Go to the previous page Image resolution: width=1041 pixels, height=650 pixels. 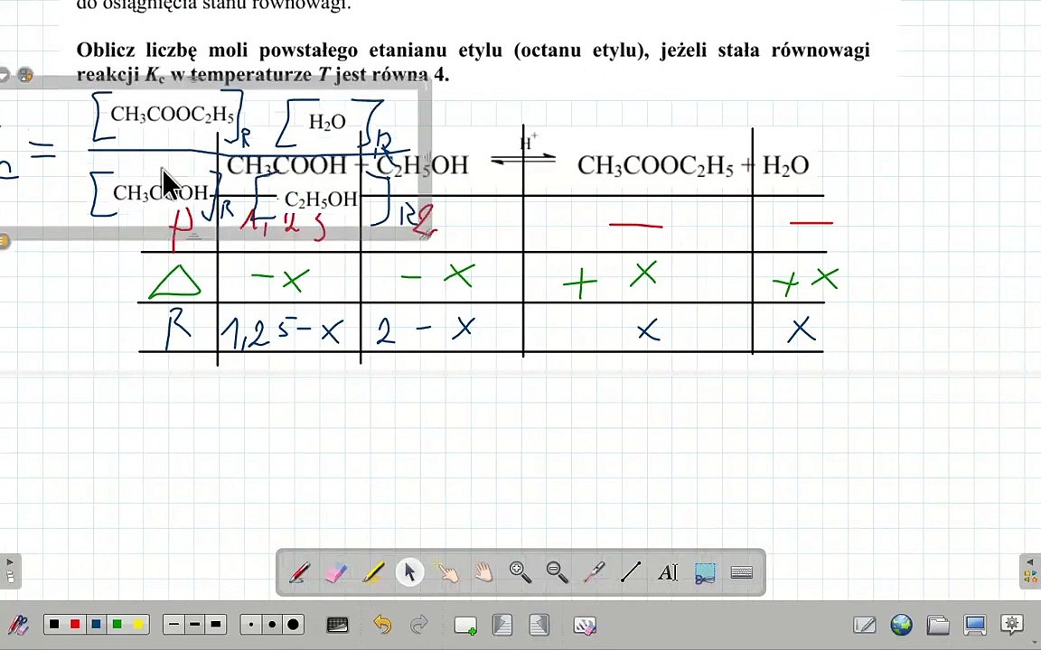(502, 625)
